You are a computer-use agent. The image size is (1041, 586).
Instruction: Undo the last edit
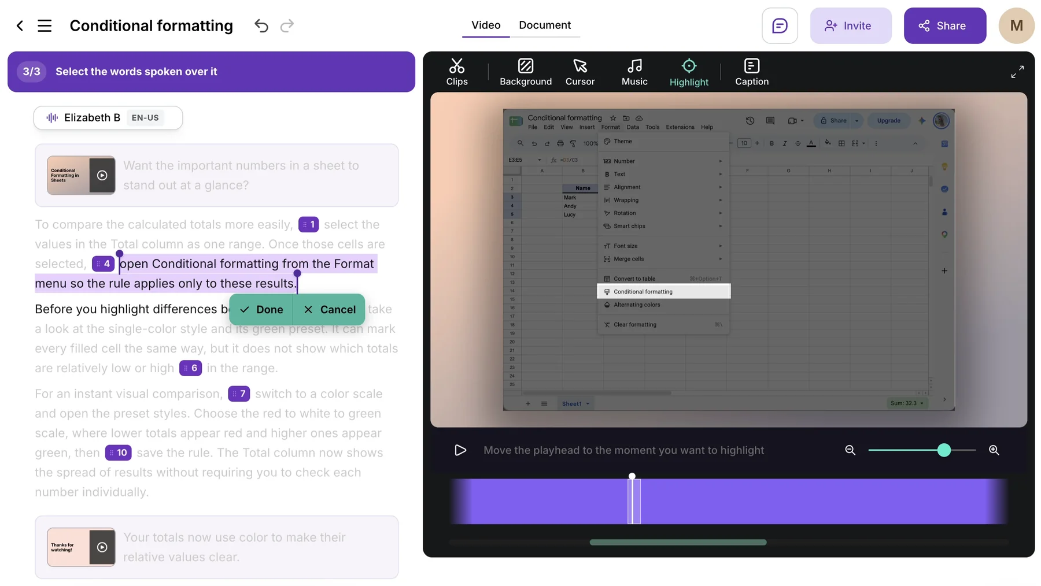tap(261, 25)
